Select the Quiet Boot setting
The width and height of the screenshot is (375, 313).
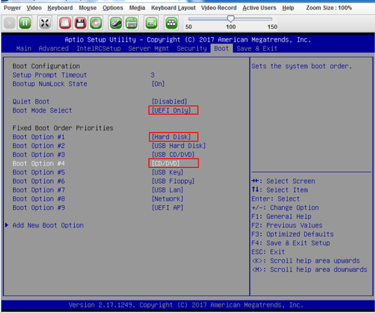click(31, 101)
